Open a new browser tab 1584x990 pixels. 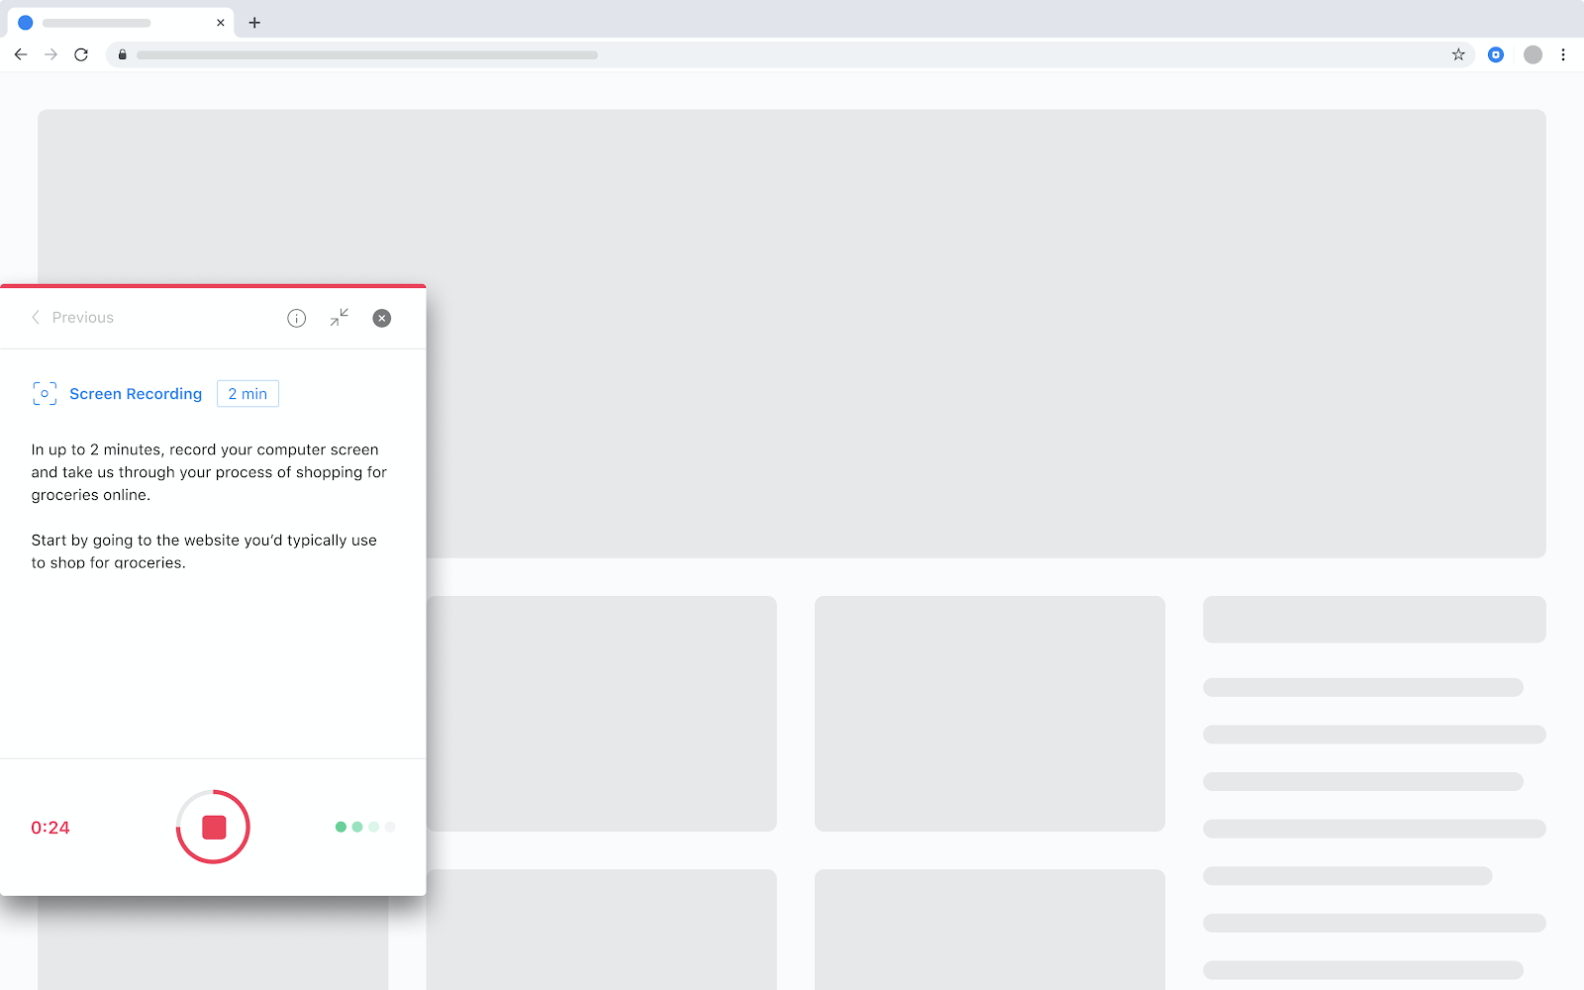(x=254, y=22)
